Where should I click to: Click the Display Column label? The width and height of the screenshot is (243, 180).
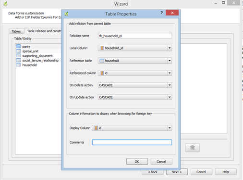(80, 128)
